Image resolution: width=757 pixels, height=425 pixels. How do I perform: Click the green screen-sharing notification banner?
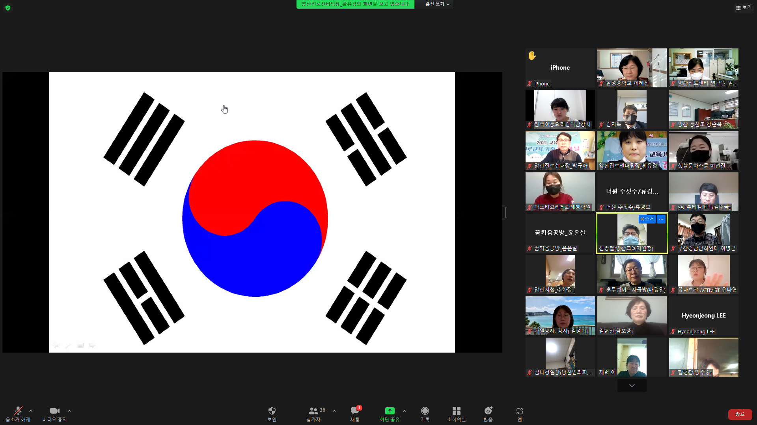click(355, 4)
